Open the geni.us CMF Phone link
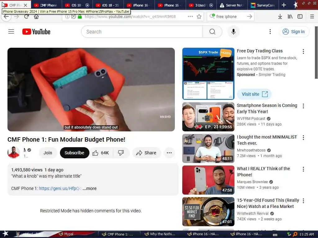The image size is (318, 238). 60,188
